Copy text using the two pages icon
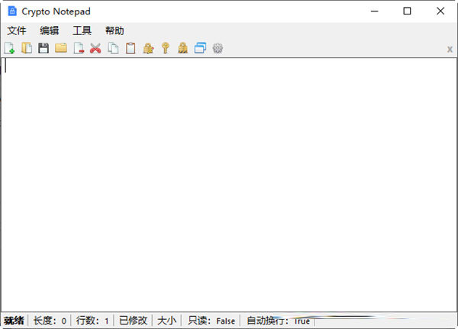This screenshot has height=329, width=458. tap(113, 48)
